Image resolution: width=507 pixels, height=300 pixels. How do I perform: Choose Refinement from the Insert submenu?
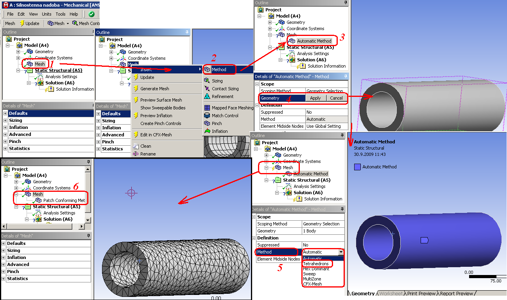(x=222, y=96)
